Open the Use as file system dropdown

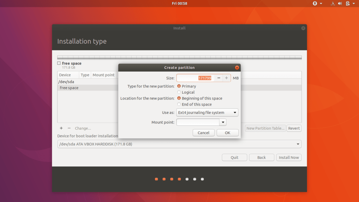point(207,113)
